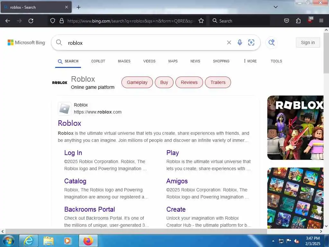Reload the page with the refresh icon

click(x=31, y=21)
